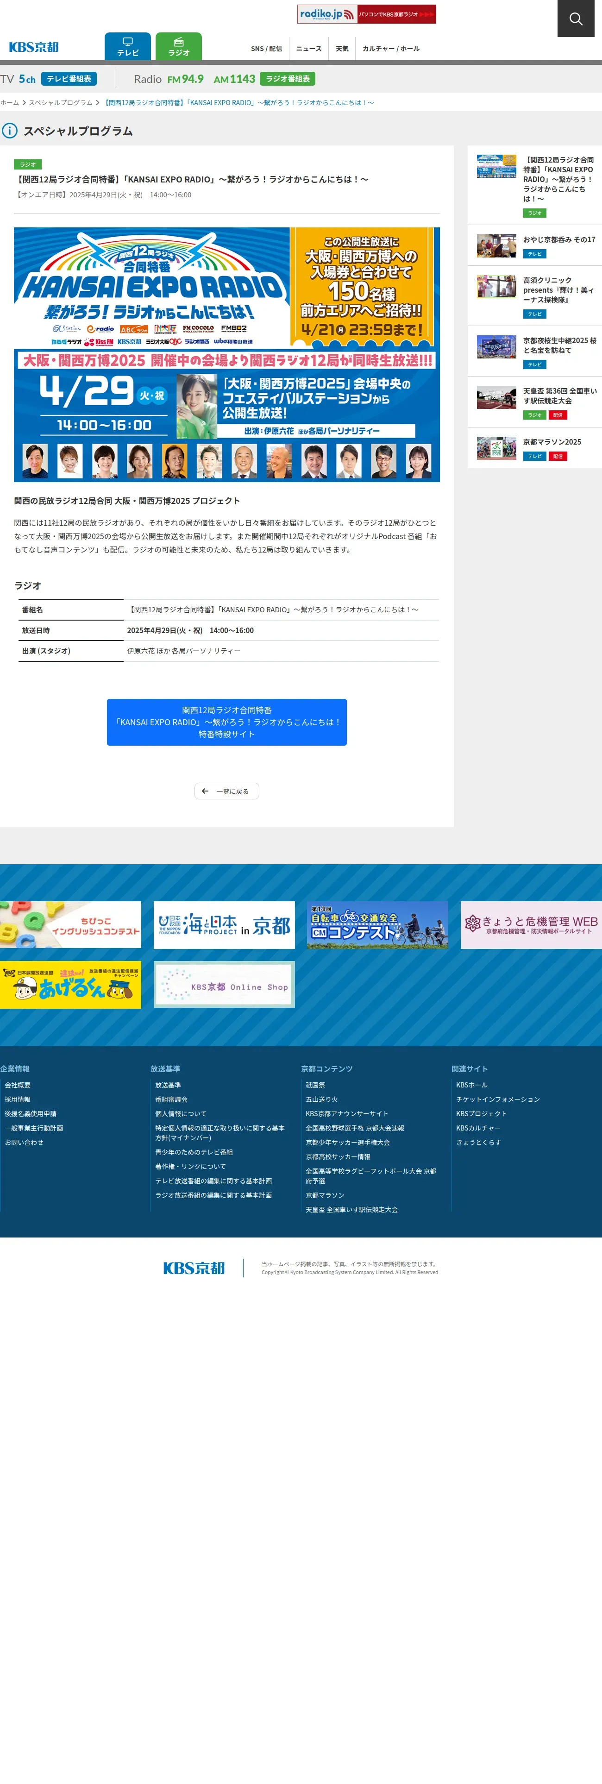Open the 海と日本 PROJECT in 京都 banner
Screen dimensions: 602x1784
(x=225, y=924)
